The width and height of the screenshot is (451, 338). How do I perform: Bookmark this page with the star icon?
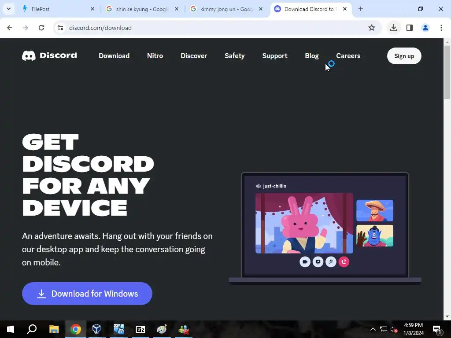(372, 28)
